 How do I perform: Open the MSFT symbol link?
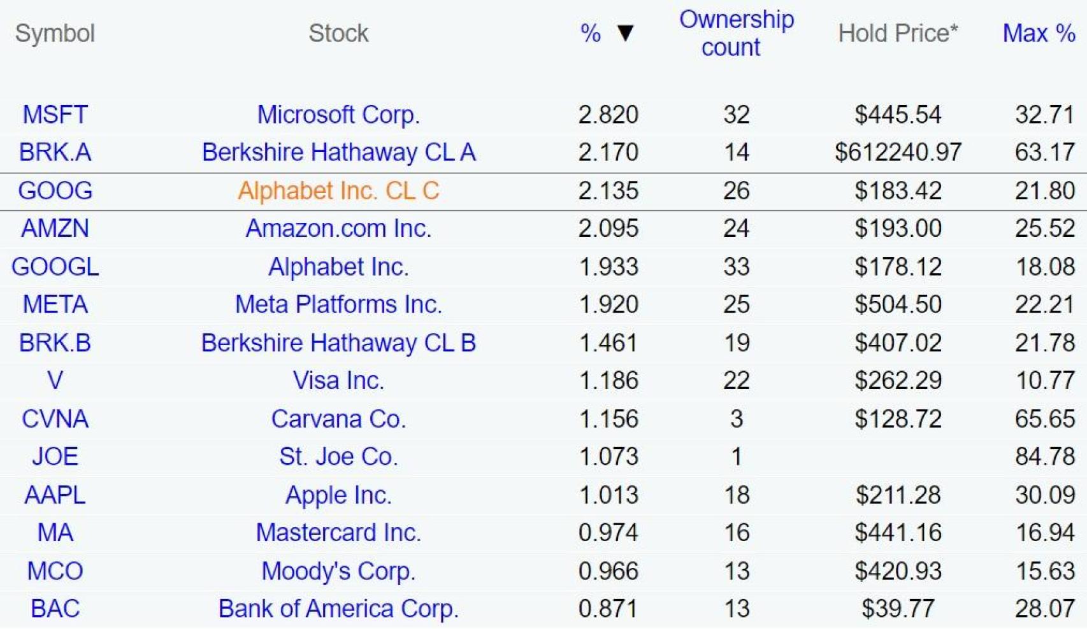pyautogui.click(x=55, y=115)
